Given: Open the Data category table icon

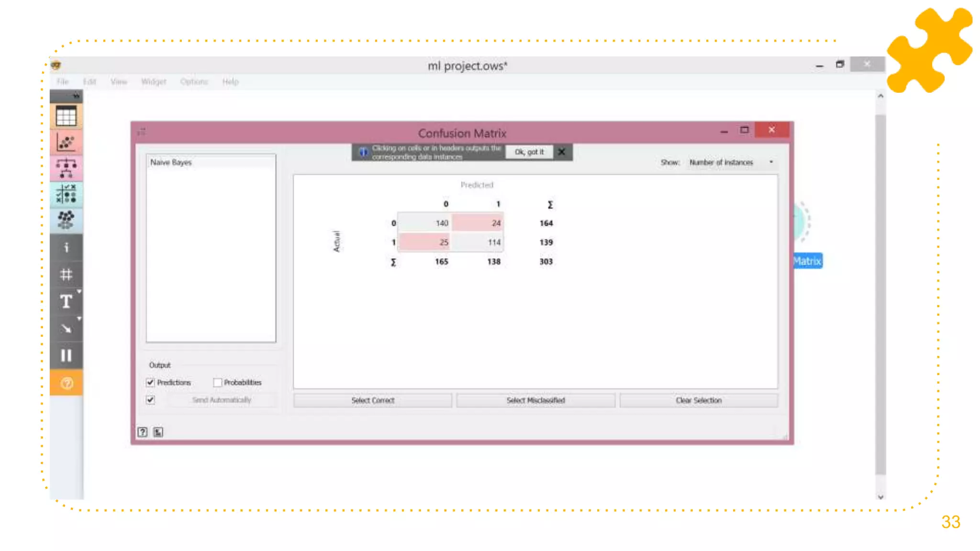Looking at the screenshot, I should coord(66,116).
